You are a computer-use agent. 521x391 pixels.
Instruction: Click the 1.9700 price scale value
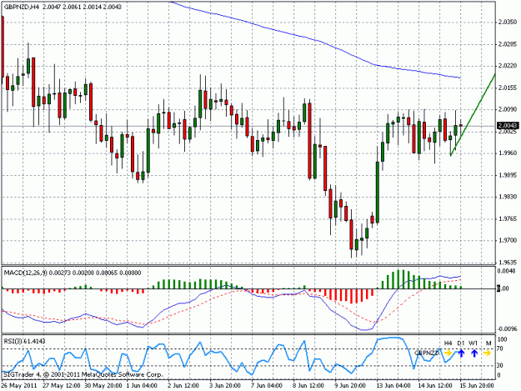click(508, 240)
